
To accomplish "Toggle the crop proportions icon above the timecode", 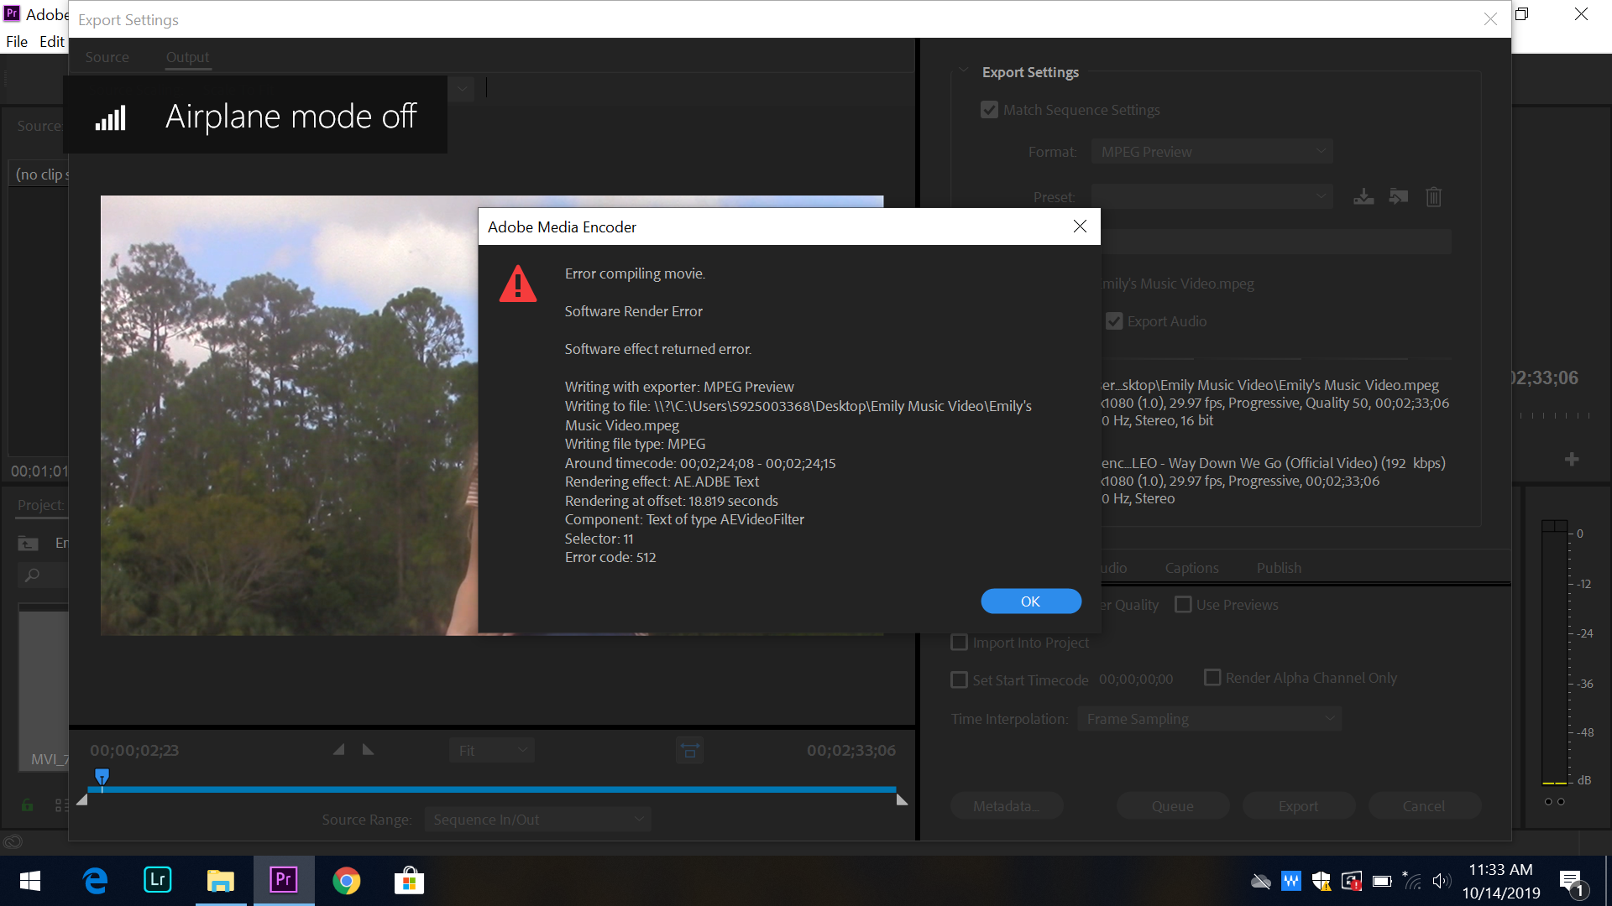I will pos(689,749).
